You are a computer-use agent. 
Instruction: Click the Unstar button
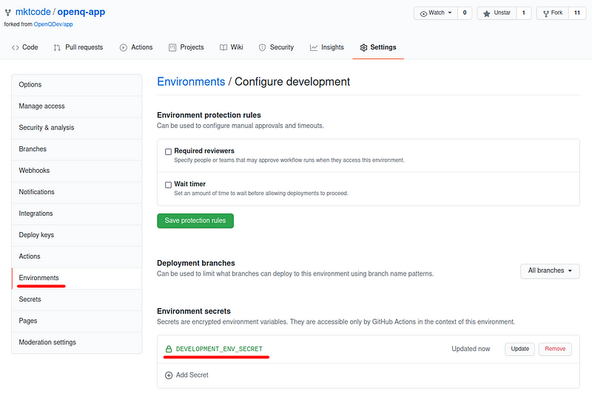(497, 13)
